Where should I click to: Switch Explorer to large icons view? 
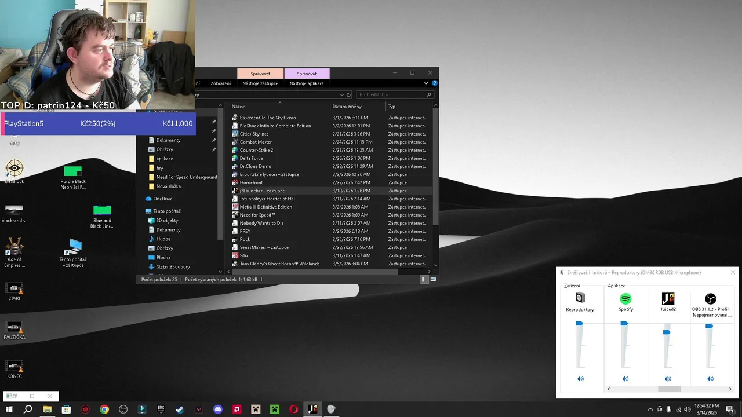tap(433, 279)
